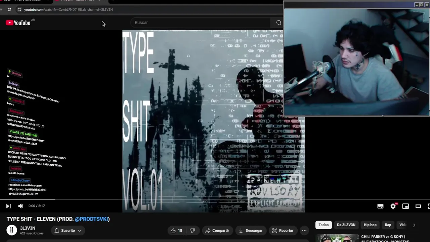Share the video via Compartir

217,231
